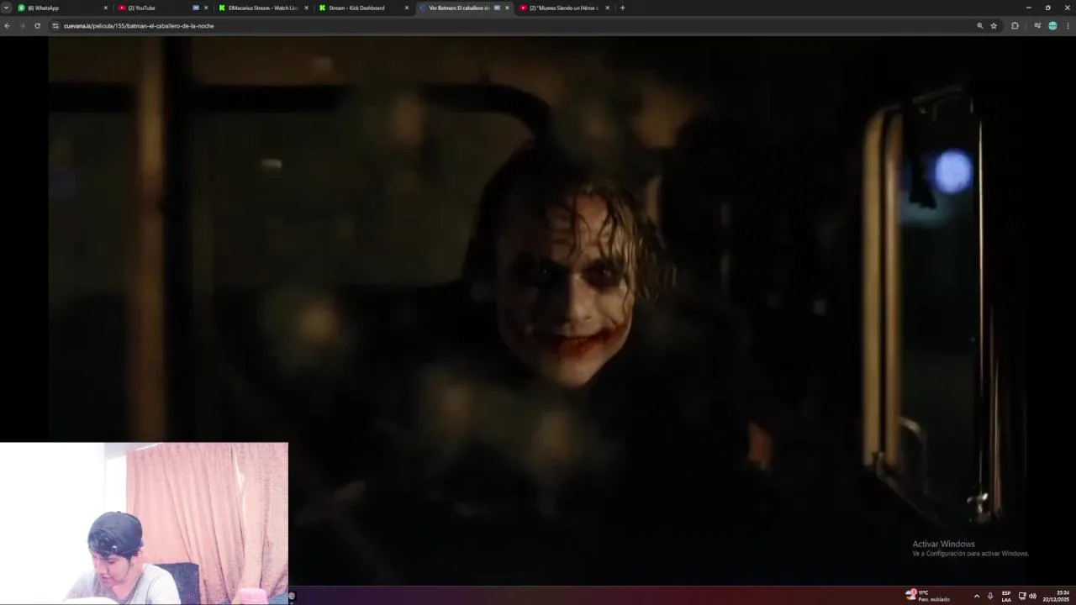
Task: Reload the cuevana page
Action: tap(37, 26)
